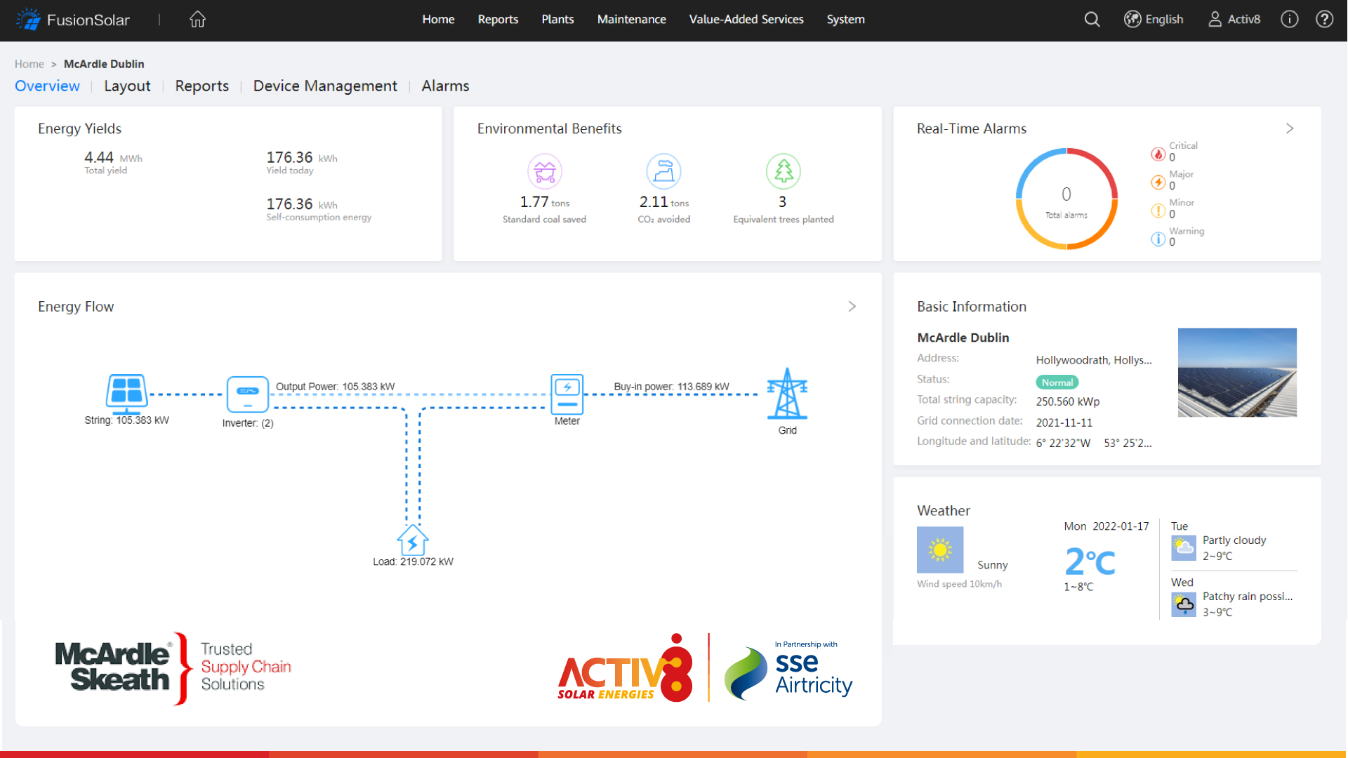Select the Meter icon in Energy Flow
The height and width of the screenshot is (758, 1348).
(567, 394)
